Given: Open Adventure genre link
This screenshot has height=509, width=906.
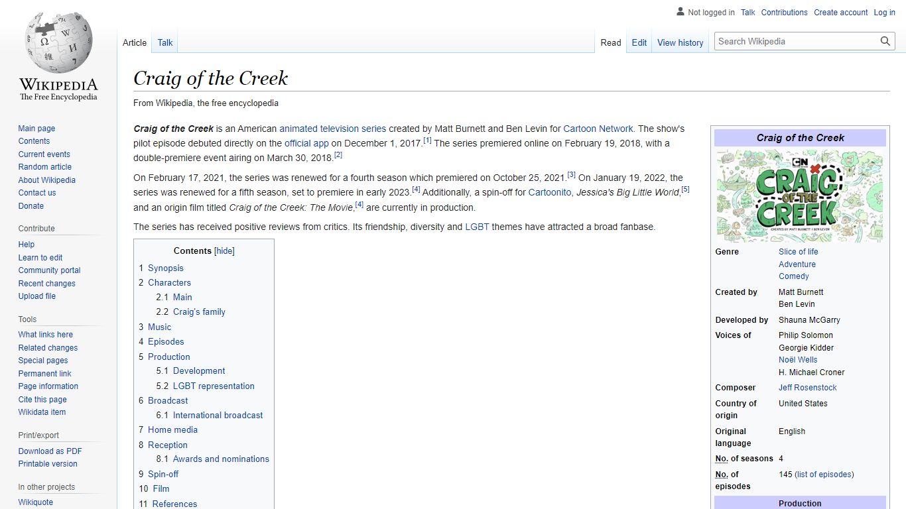Looking at the screenshot, I should click(x=797, y=264).
